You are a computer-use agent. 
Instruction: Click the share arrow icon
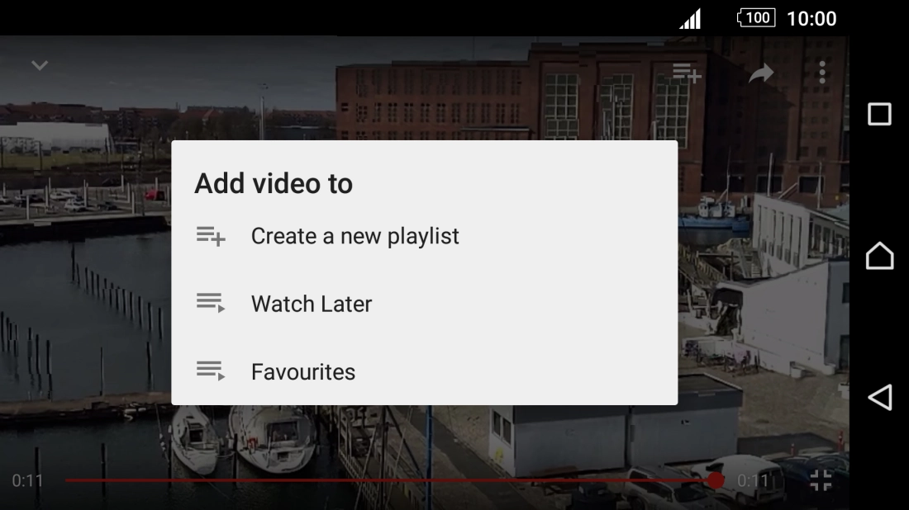tap(760, 73)
